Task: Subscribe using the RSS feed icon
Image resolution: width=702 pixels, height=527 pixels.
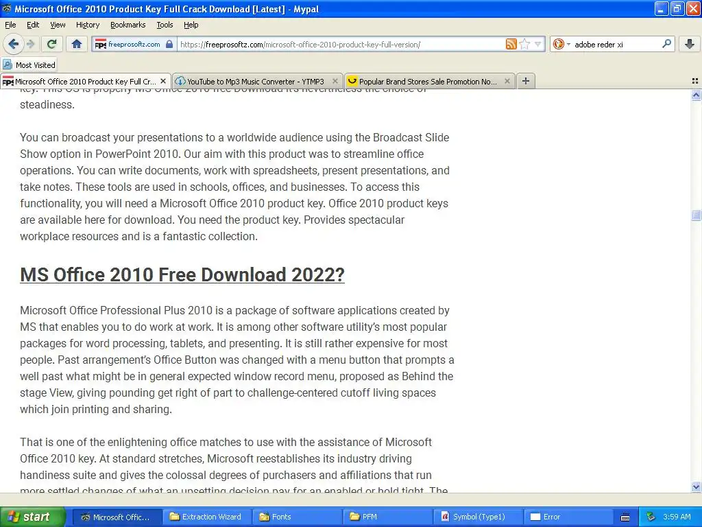Action: coord(511,44)
